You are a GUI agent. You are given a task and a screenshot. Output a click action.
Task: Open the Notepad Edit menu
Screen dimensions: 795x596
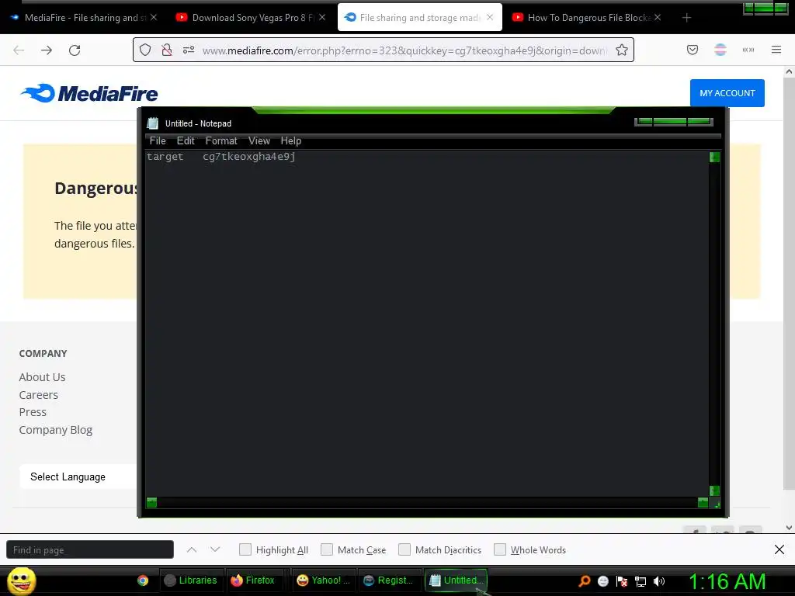[x=186, y=141]
